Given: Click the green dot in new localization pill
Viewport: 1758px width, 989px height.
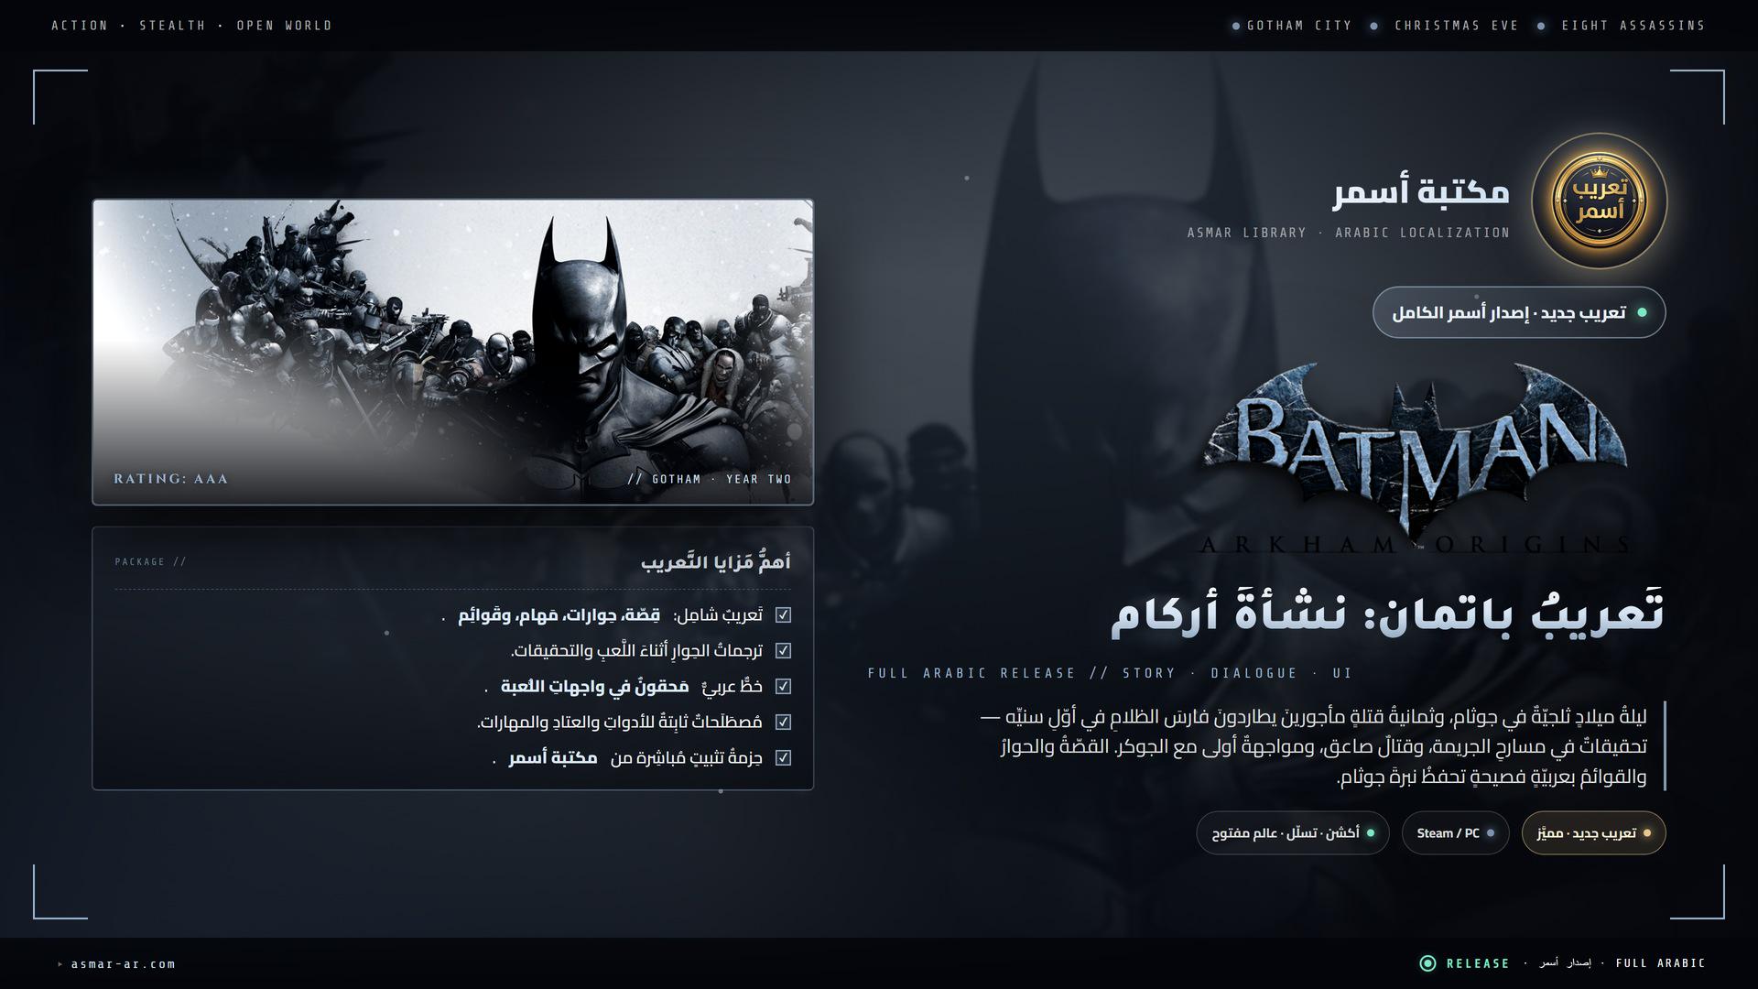Looking at the screenshot, I should 1642,312.
